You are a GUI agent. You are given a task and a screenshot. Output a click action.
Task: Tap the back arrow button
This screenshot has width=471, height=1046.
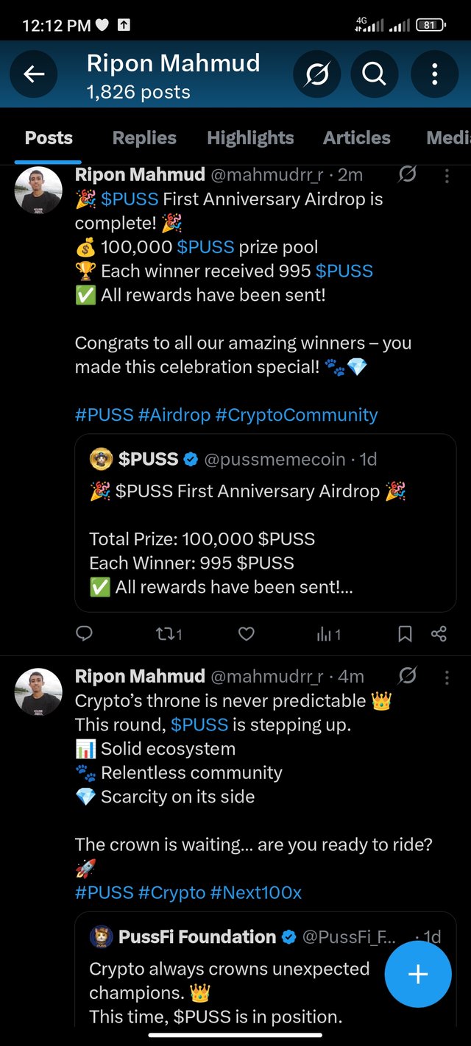pos(34,74)
